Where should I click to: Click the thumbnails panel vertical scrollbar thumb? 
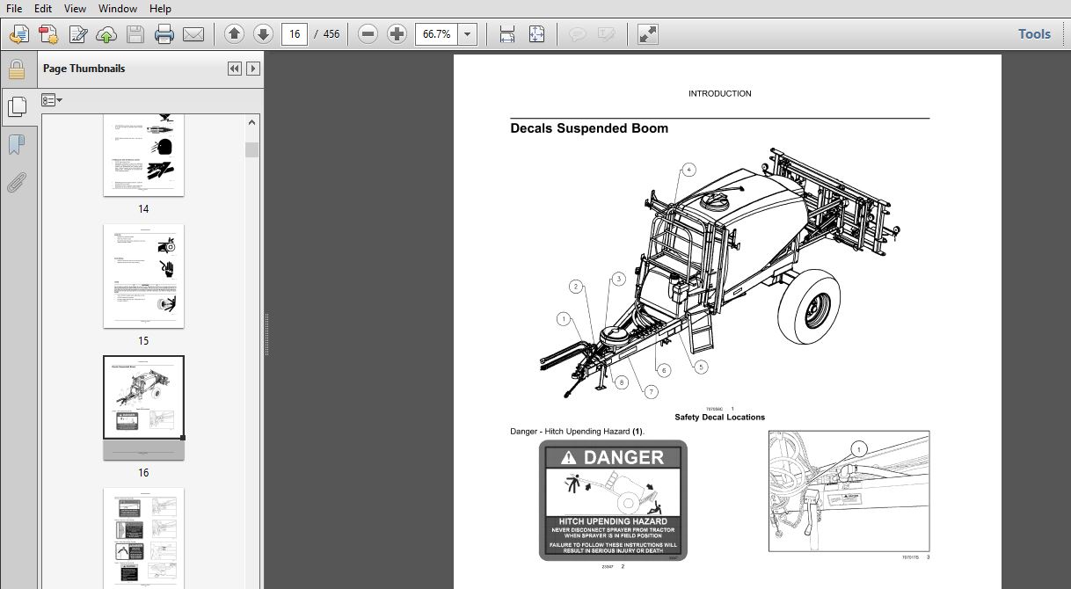pos(252,149)
